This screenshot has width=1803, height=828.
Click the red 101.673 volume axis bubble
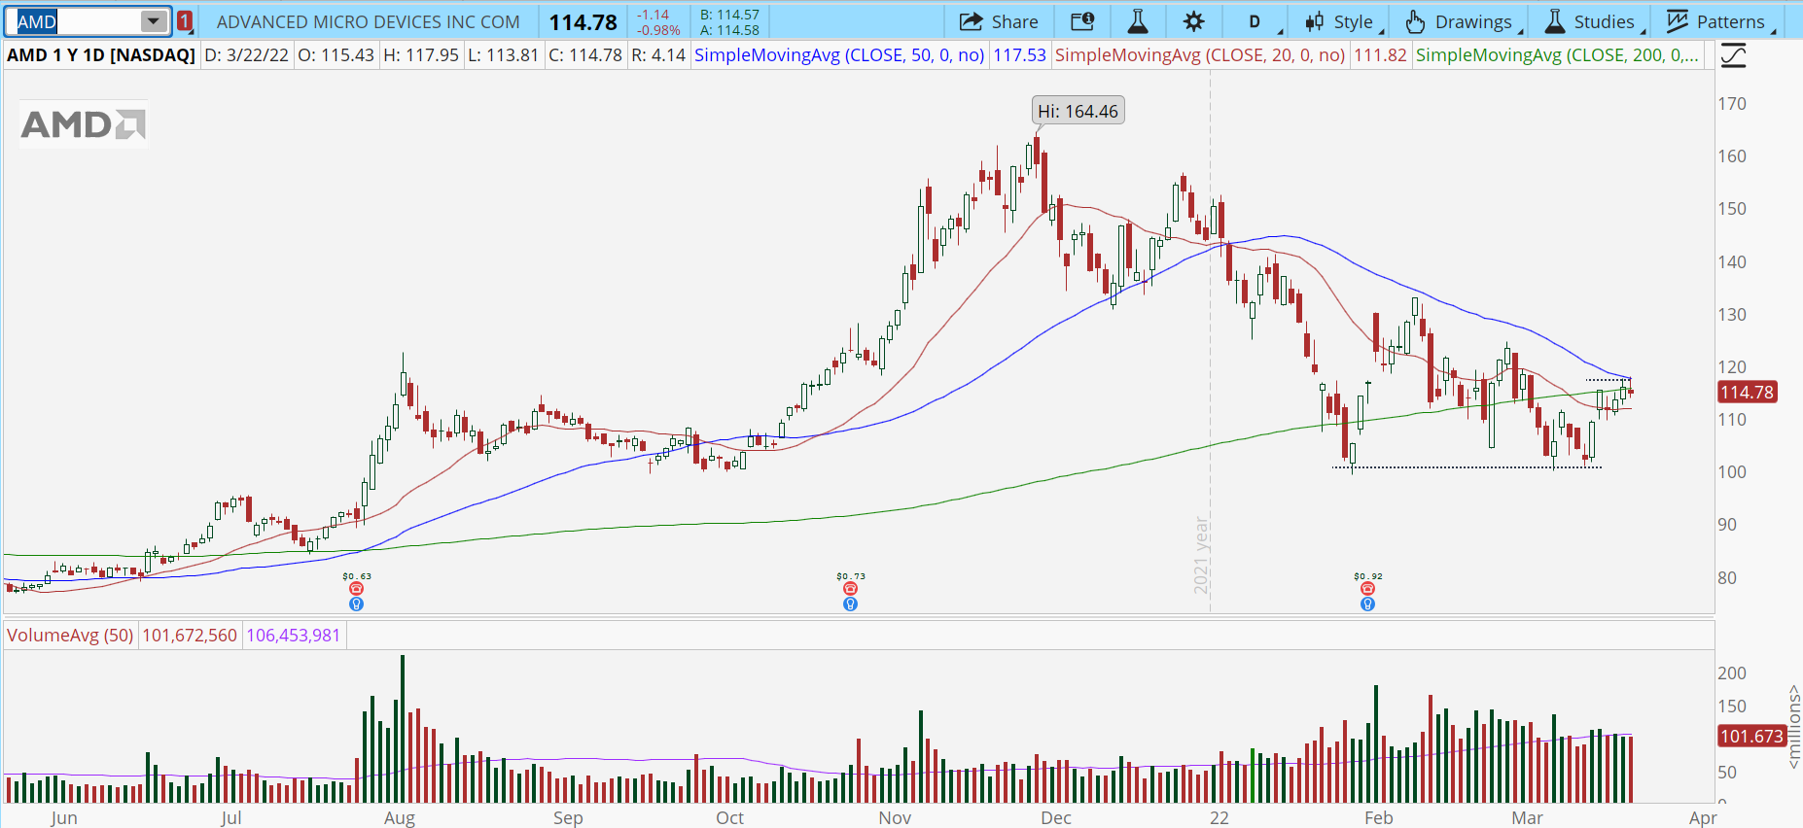coord(1751,737)
